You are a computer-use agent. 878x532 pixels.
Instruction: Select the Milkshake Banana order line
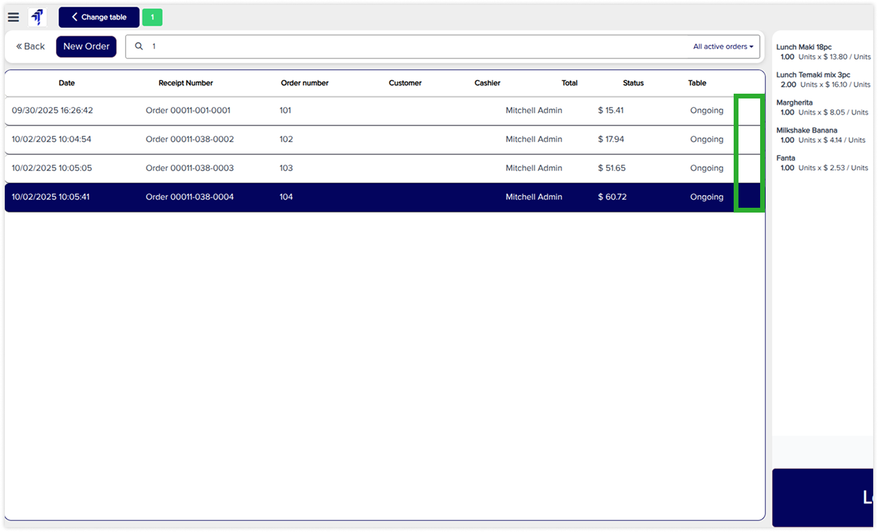tap(823, 135)
